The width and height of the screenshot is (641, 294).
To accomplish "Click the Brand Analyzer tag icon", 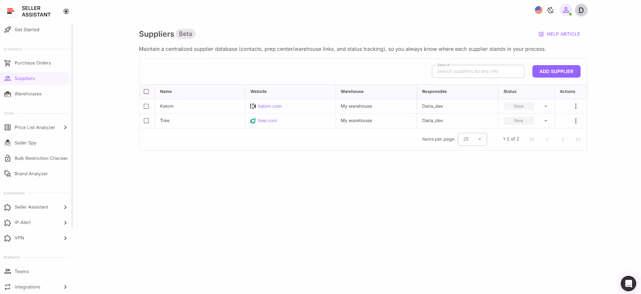I will point(8,174).
